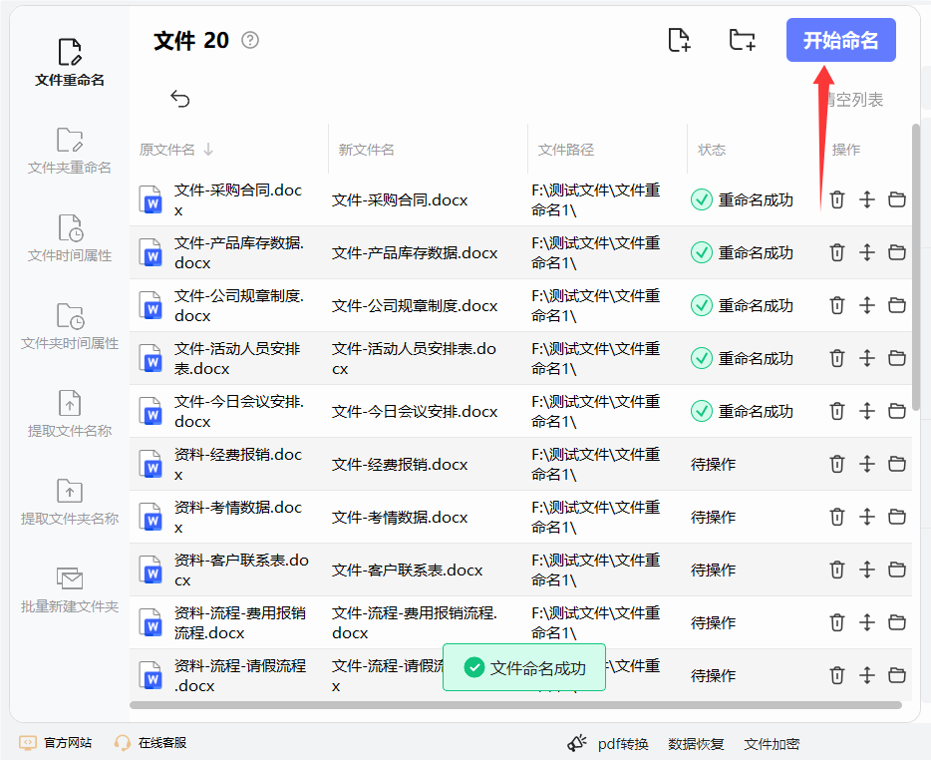The height and width of the screenshot is (760, 931).
Task: Delete the 资料-考情数据.docx row
Action: click(x=836, y=517)
